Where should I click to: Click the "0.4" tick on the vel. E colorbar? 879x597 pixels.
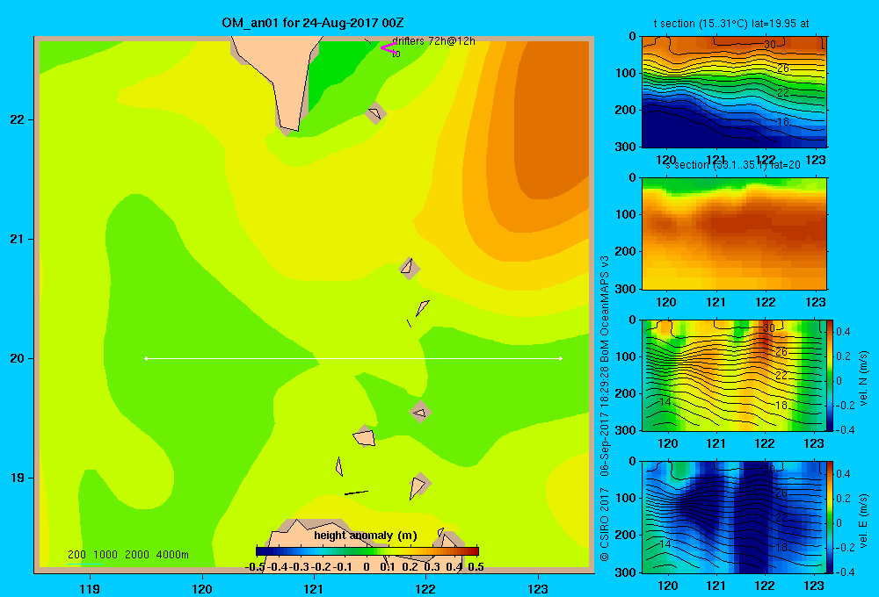[x=843, y=474]
